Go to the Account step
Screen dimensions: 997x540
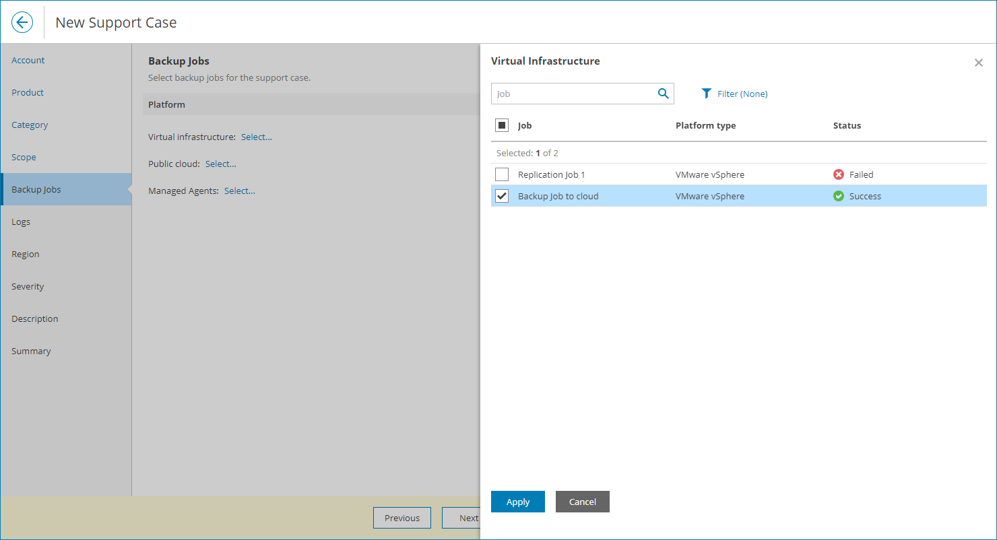(x=28, y=60)
